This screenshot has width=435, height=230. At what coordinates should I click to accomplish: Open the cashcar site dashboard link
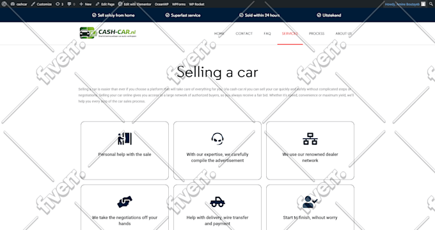(x=19, y=4)
